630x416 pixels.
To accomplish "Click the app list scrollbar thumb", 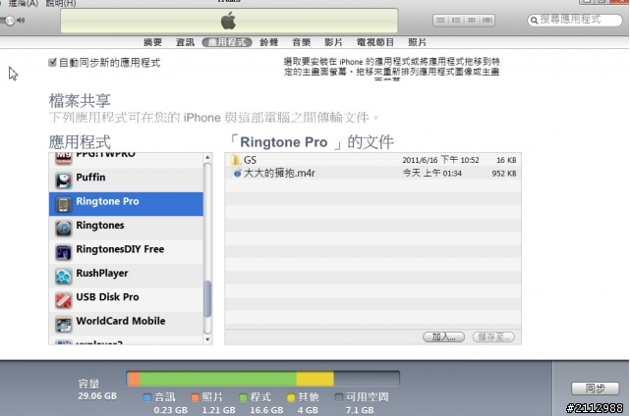I will [207, 299].
